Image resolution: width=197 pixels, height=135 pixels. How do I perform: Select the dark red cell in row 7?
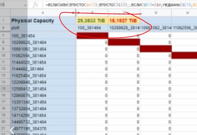[92, 36]
